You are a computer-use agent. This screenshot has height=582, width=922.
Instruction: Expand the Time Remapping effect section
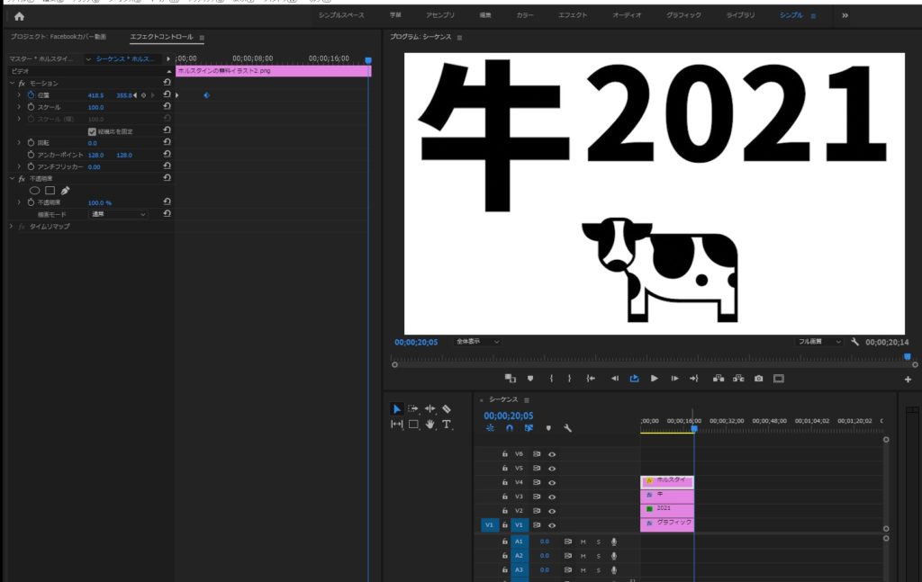(12, 227)
